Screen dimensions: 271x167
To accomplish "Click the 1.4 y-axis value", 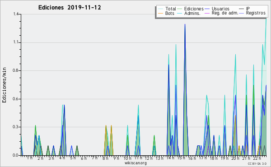I will [x=16, y=14].
